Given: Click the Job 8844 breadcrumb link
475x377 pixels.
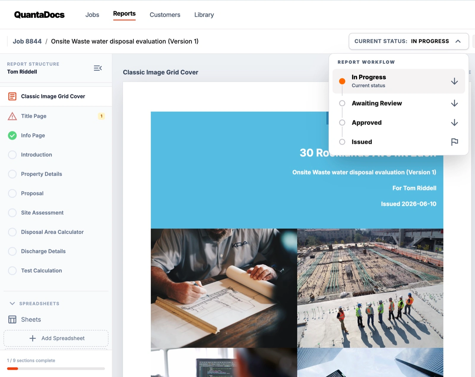Looking at the screenshot, I should pos(27,41).
